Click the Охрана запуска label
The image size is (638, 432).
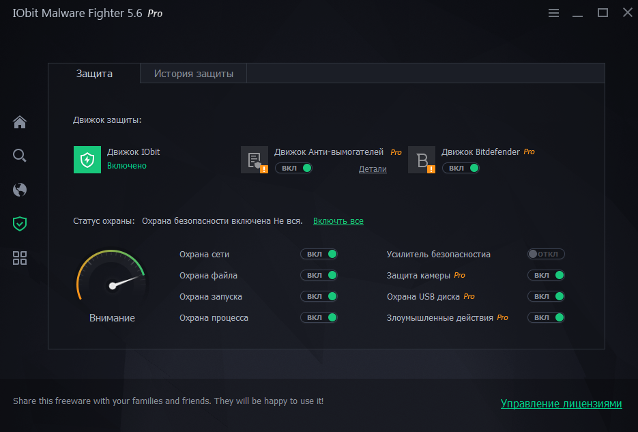(211, 297)
